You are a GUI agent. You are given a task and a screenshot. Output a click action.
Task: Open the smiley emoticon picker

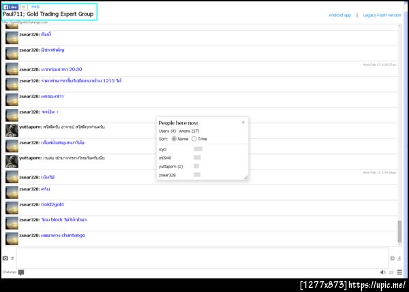coord(393,258)
